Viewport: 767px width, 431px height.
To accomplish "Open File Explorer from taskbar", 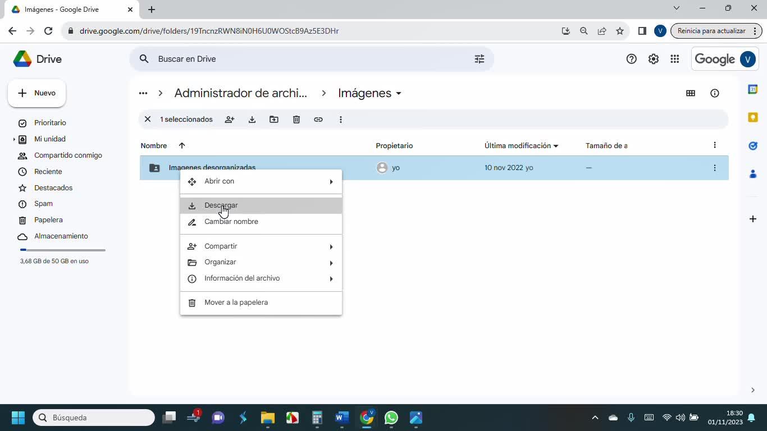I will pos(267,418).
